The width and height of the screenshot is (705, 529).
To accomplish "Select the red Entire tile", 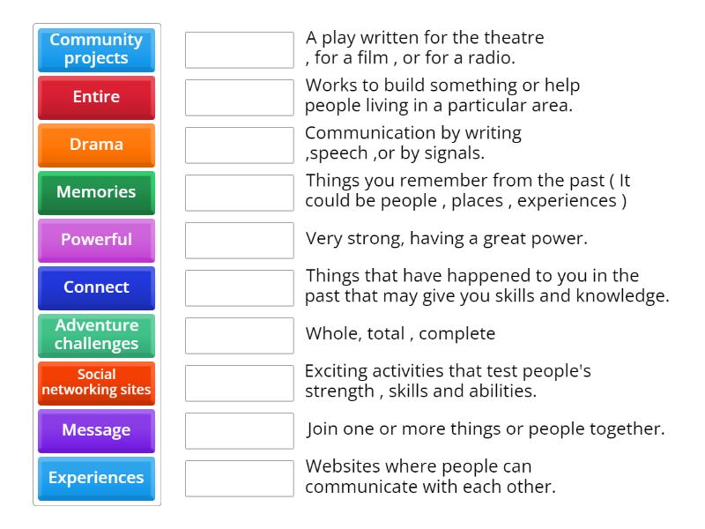I will point(96,97).
